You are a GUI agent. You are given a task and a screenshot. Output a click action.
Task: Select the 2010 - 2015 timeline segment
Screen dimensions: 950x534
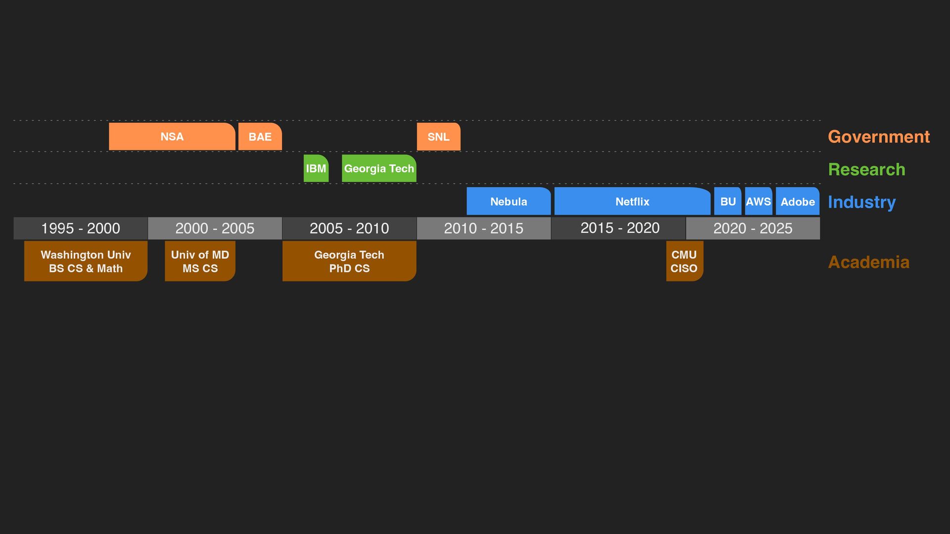click(483, 228)
